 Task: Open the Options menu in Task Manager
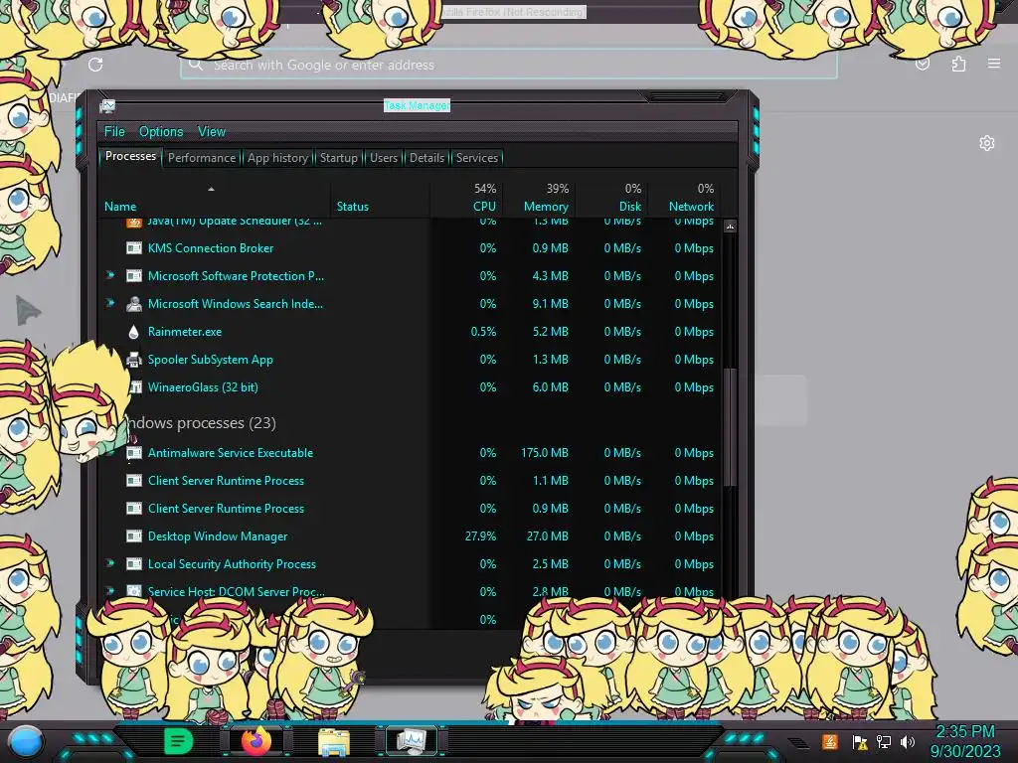(161, 132)
